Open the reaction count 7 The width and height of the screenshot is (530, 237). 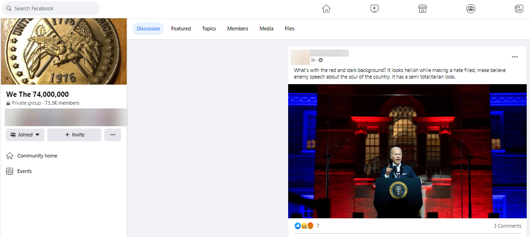point(318,226)
